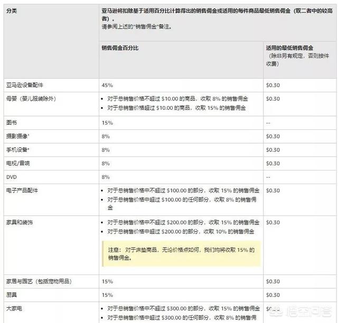338x323 pixels.
Task: Click the -- minimum fee in DVD row
Action: [x=268, y=177]
